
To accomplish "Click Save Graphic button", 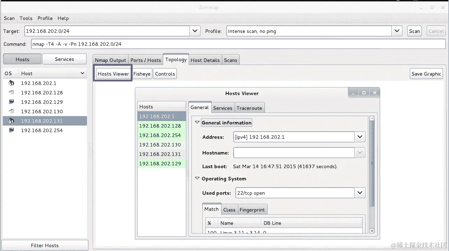I will [426, 74].
